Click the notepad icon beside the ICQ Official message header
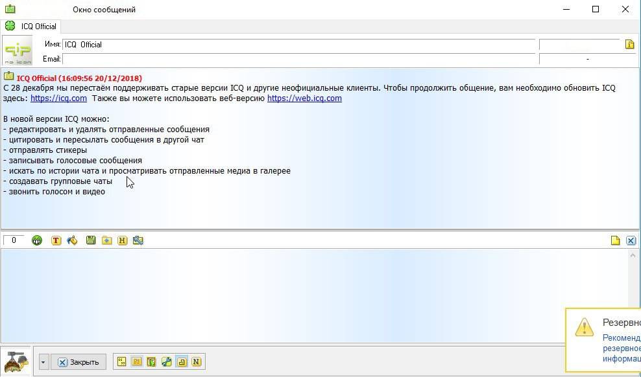641x377 pixels. [x=8, y=76]
